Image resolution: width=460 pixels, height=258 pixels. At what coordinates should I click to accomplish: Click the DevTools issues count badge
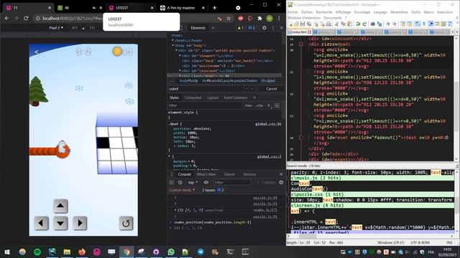tap(252, 28)
